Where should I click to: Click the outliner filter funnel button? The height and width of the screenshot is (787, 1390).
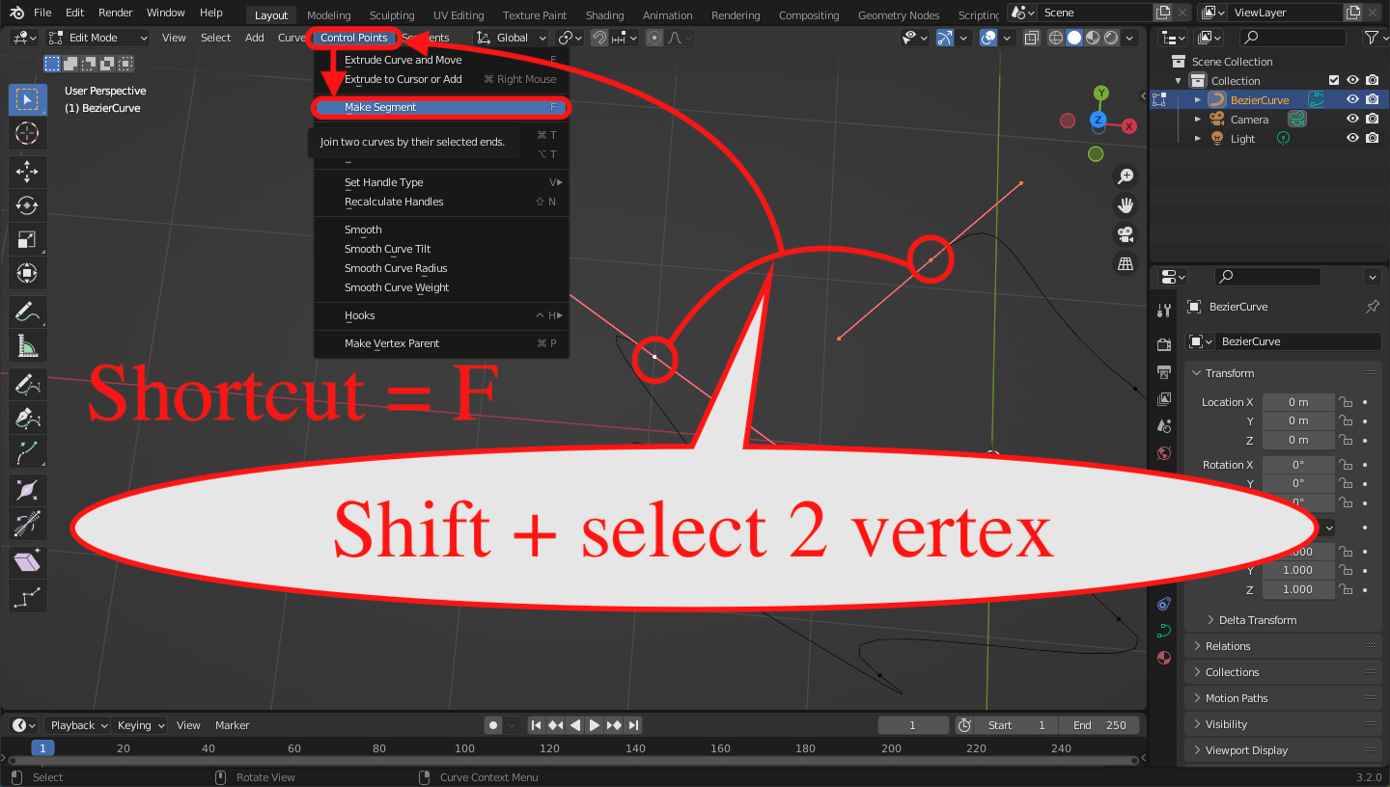coord(1371,38)
